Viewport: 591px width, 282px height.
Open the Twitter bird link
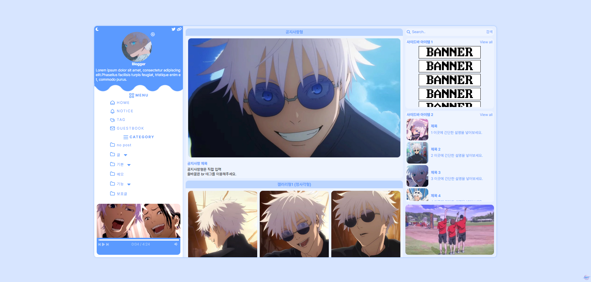(174, 29)
